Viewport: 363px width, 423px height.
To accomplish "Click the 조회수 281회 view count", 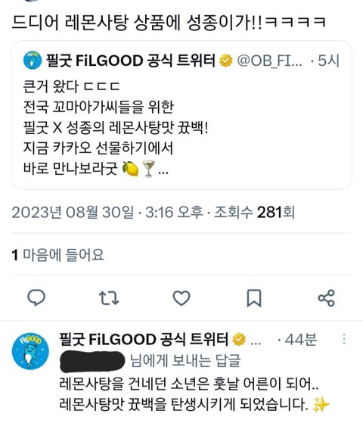I will click(254, 212).
